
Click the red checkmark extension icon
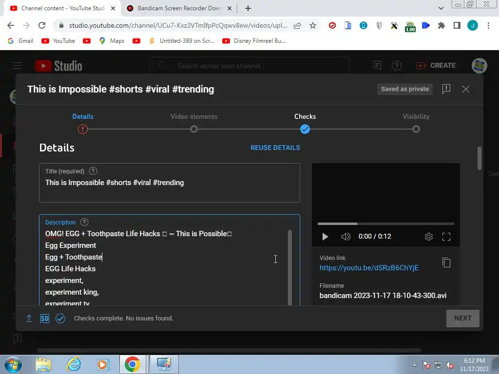pyautogui.click(x=332, y=25)
